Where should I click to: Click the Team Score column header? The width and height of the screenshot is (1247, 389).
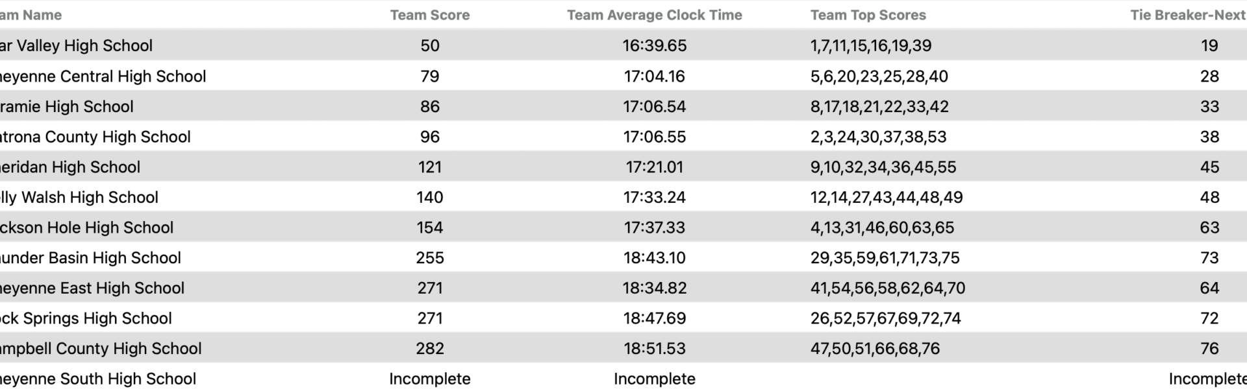tap(429, 15)
